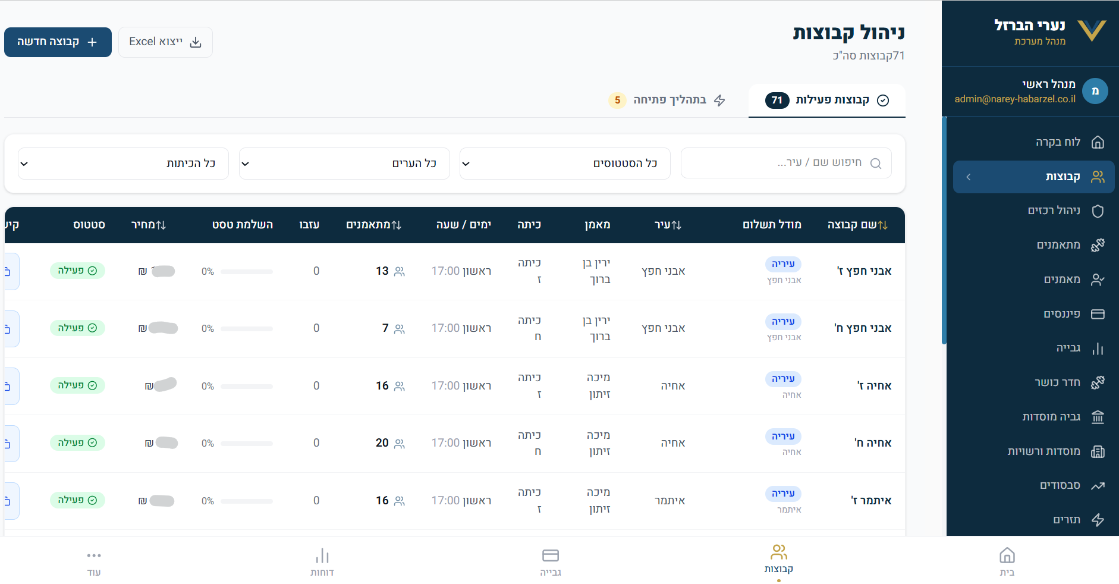Viewport: 1119px width, 584px height.
Task: Click the 71 count badge on active tab
Action: click(777, 101)
